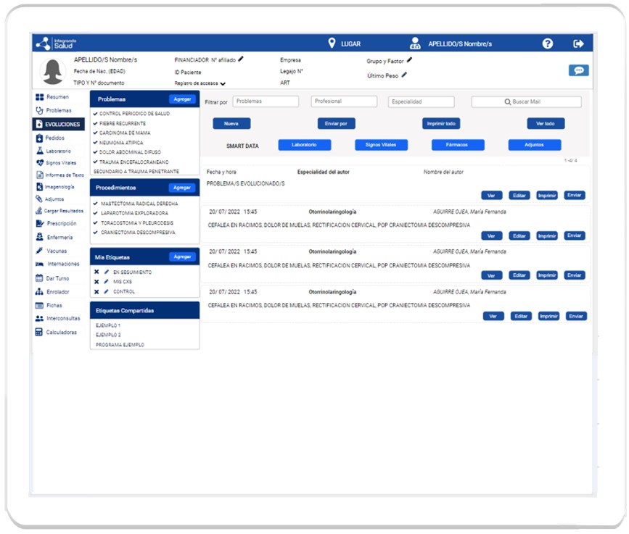Toggle checkmark for LAPAROTOMIA EXPLORADORA procedure
Viewport: 629px width, 534px height.
tap(96, 214)
